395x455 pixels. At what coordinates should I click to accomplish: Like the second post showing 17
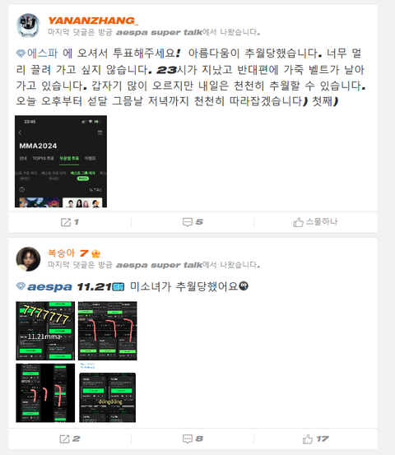click(x=308, y=439)
